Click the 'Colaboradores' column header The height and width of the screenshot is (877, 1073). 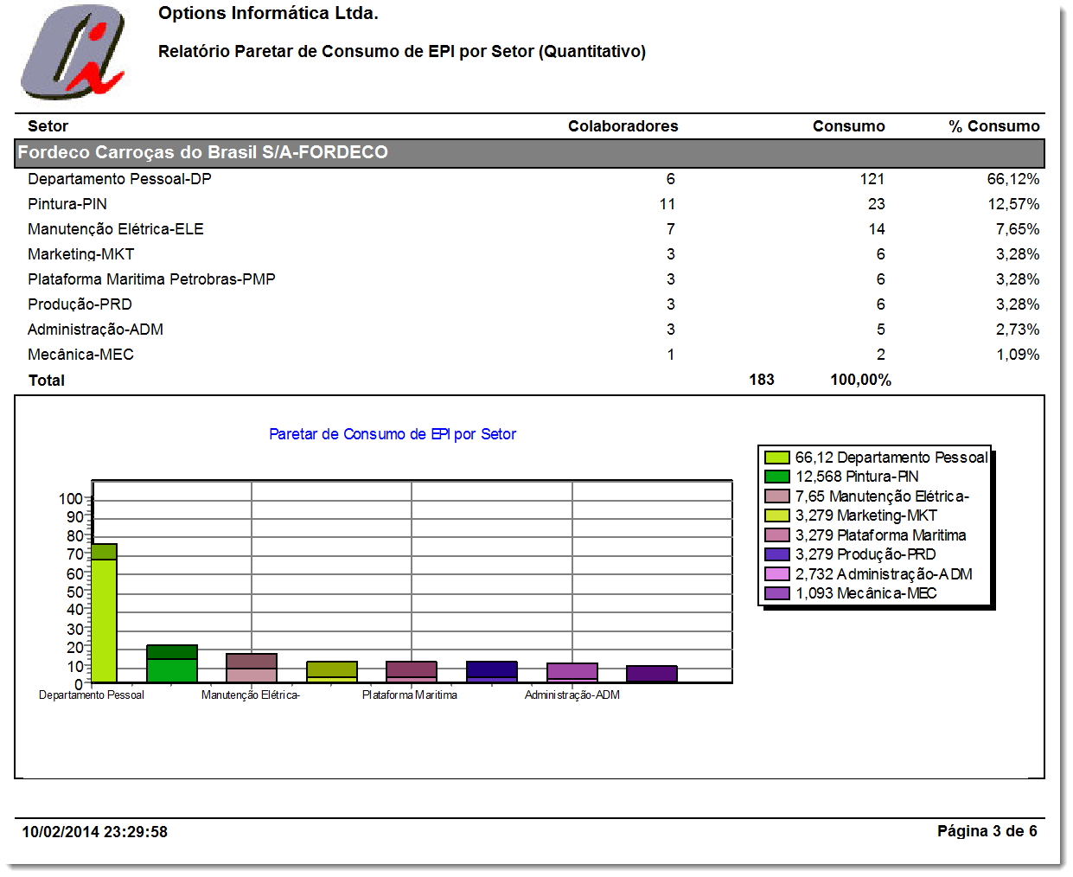(623, 126)
